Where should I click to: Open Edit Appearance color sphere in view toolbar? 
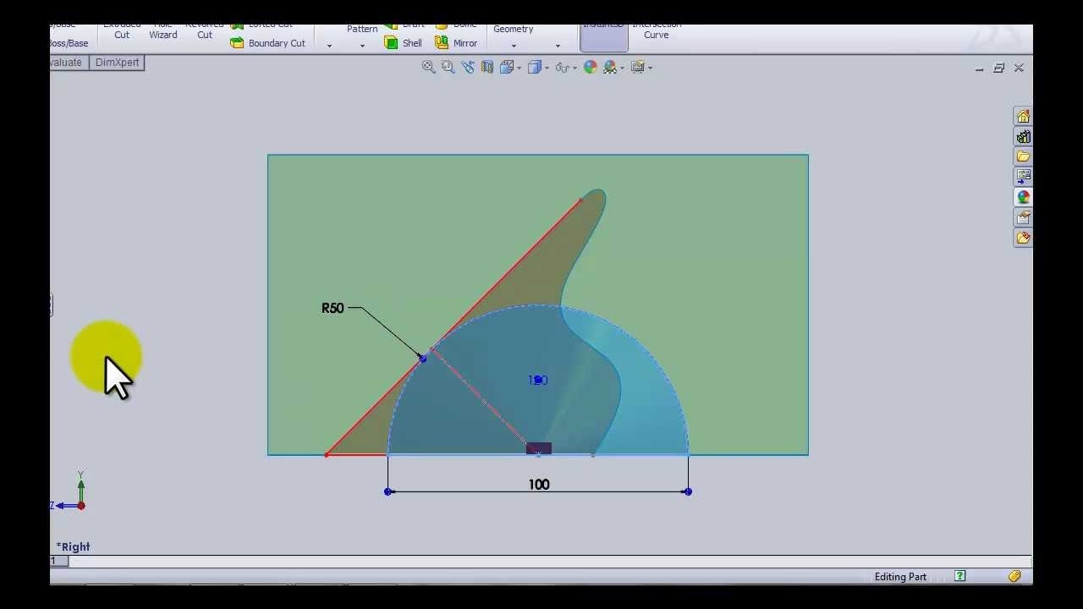point(591,68)
